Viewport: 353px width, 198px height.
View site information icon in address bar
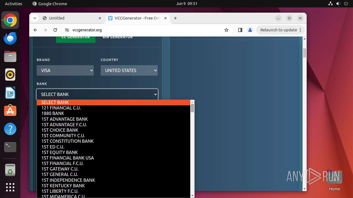pos(67,30)
